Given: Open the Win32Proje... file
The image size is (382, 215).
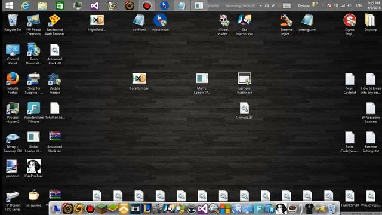Looking at the screenshot, I should [x=371, y=198].
